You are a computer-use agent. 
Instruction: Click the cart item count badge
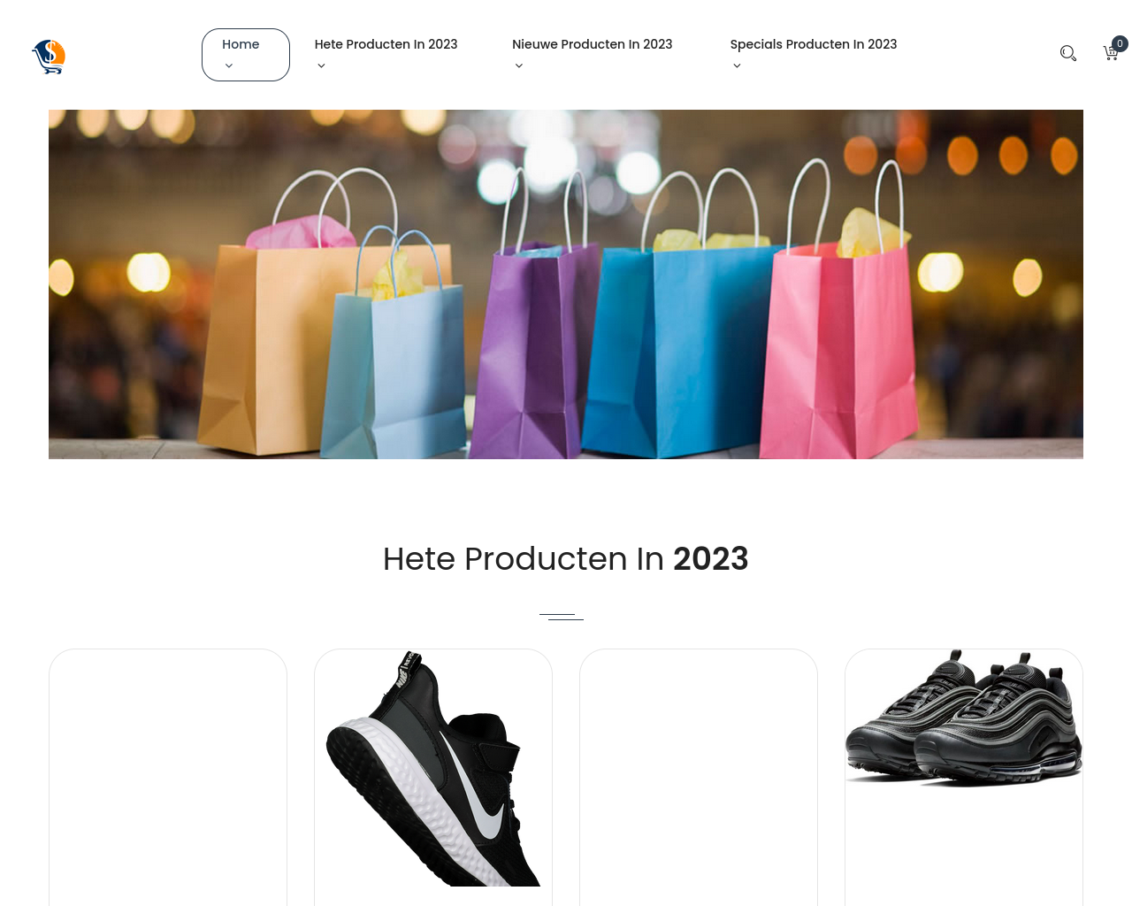pyautogui.click(x=1120, y=43)
